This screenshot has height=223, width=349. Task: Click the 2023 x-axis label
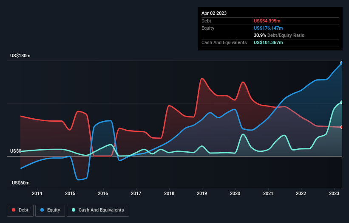(334, 193)
